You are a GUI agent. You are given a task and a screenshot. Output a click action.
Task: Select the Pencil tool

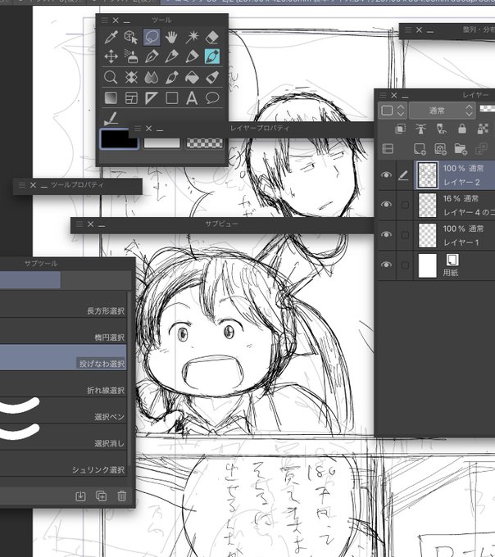click(171, 57)
